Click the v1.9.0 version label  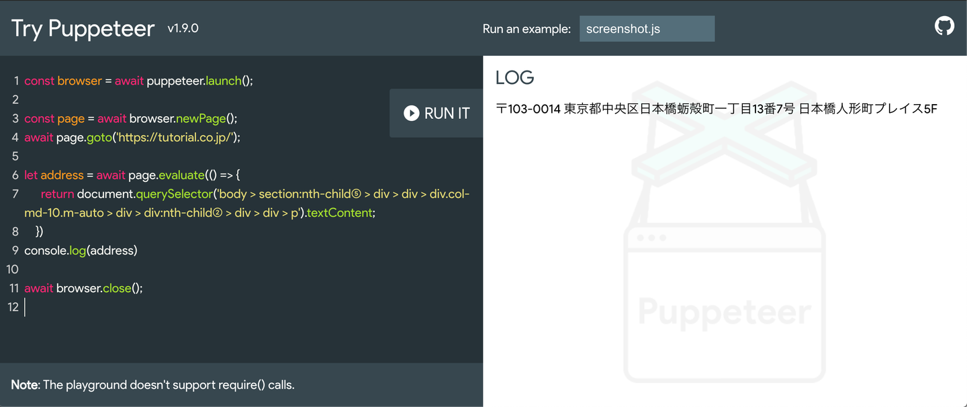(x=183, y=28)
